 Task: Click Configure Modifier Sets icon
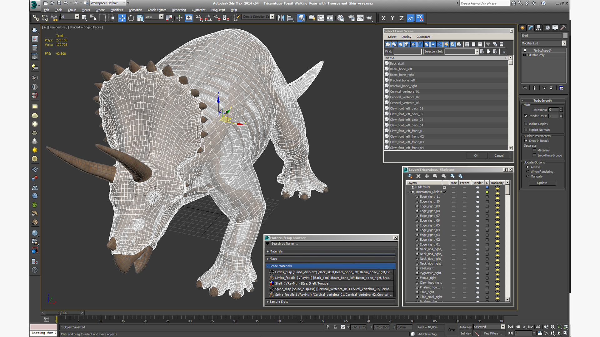561,88
